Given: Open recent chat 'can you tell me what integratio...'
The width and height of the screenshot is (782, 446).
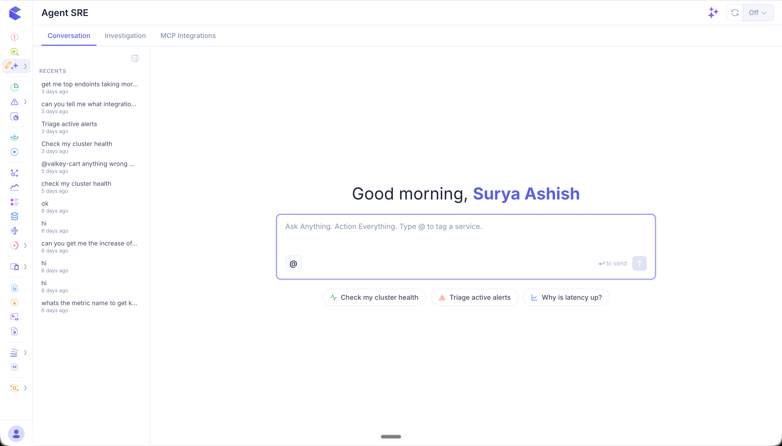Looking at the screenshot, I should (x=90, y=107).
